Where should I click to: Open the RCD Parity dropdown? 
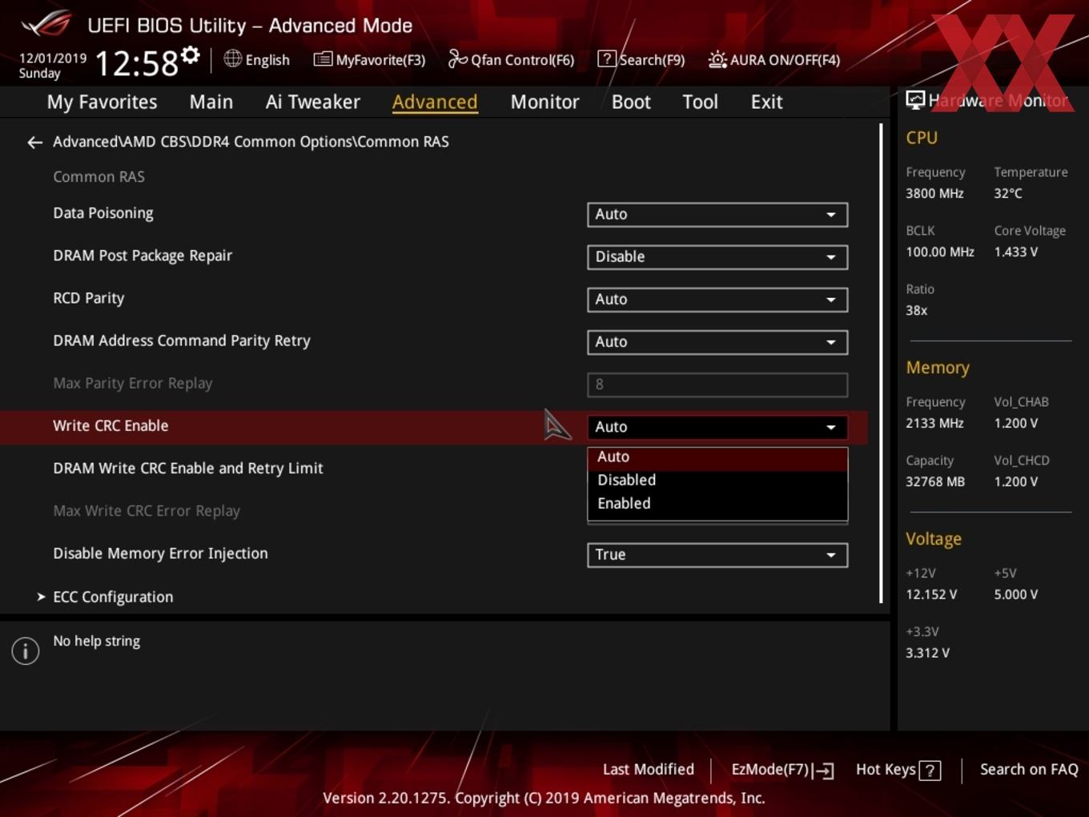point(717,300)
